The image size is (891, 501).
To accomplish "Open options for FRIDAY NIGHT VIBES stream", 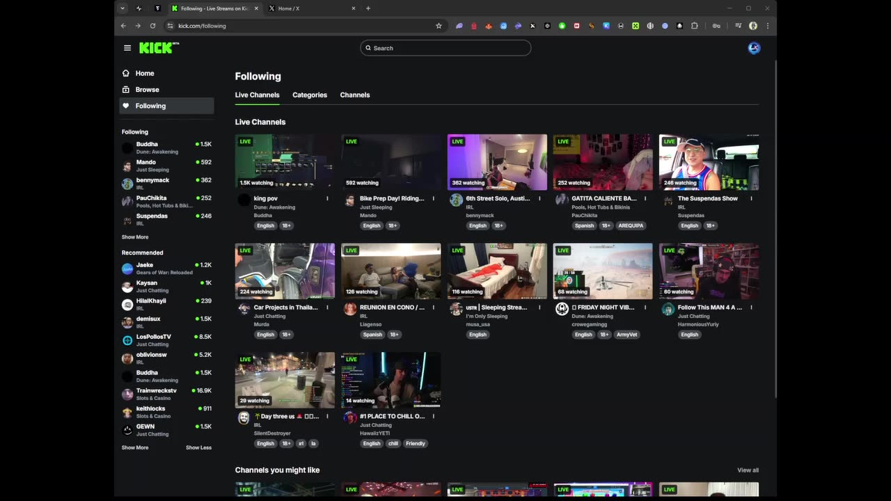I will [645, 307].
